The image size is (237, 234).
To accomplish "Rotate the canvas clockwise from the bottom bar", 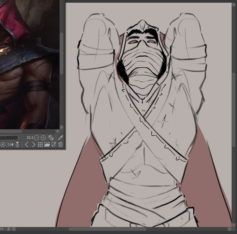I will (1, 229).
